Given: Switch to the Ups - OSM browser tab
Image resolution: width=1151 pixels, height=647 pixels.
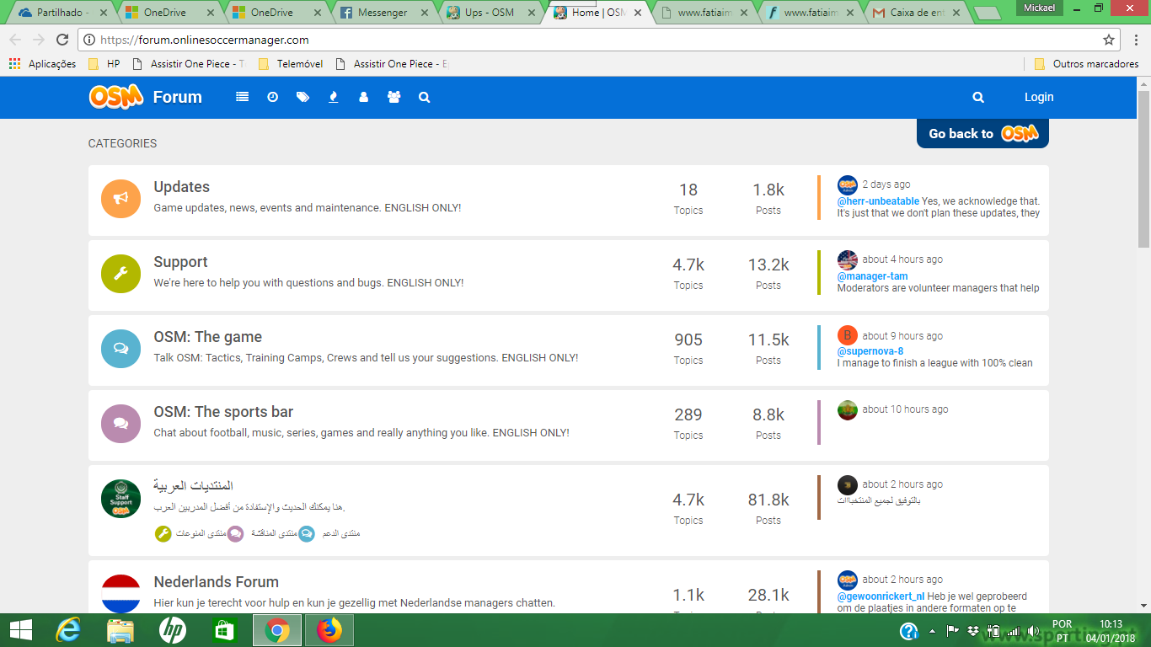Looking at the screenshot, I should coord(490,13).
